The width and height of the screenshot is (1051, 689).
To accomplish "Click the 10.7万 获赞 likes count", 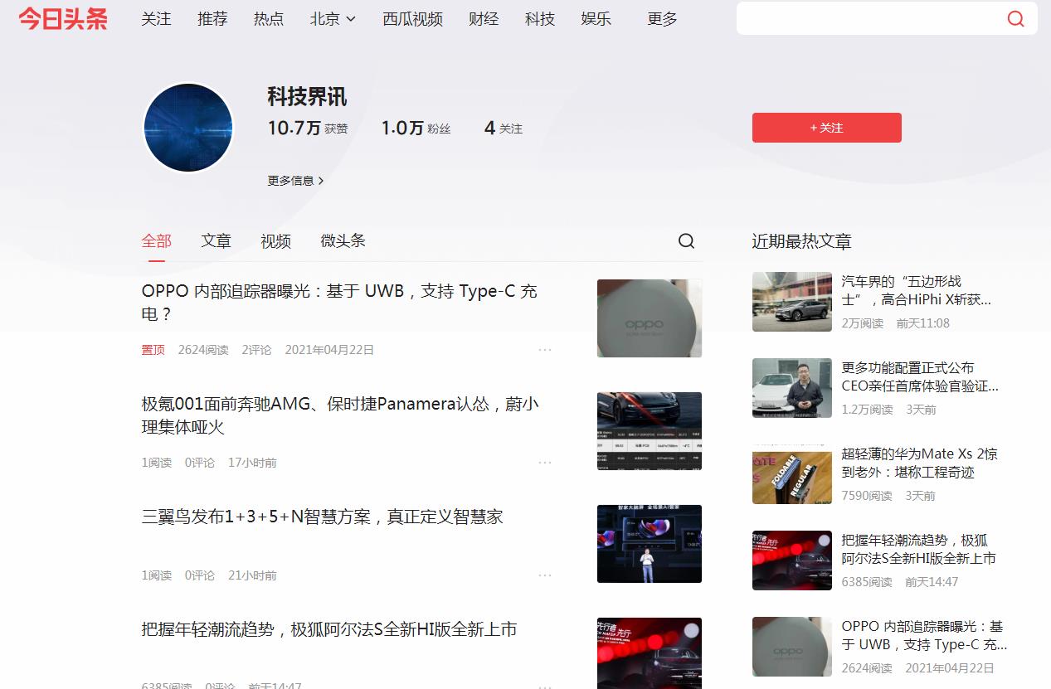I will (x=308, y=128).
